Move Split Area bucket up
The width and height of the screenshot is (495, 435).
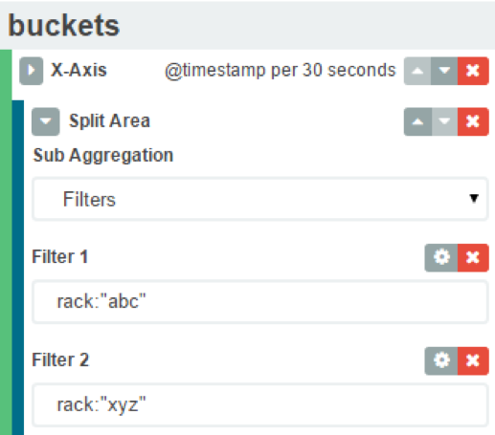click(417, 121)
